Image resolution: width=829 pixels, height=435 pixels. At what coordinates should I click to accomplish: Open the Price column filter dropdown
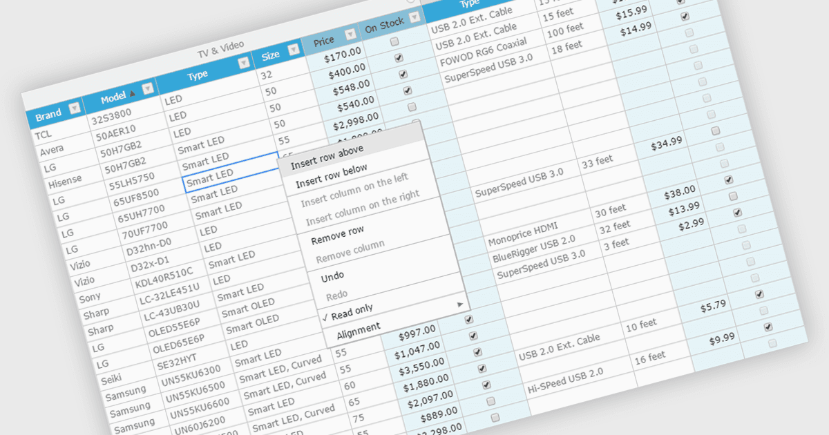(350, 35)
